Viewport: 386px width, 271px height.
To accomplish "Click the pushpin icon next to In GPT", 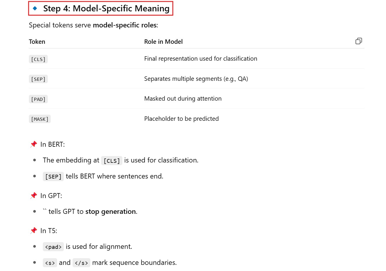I will (34, 195).
